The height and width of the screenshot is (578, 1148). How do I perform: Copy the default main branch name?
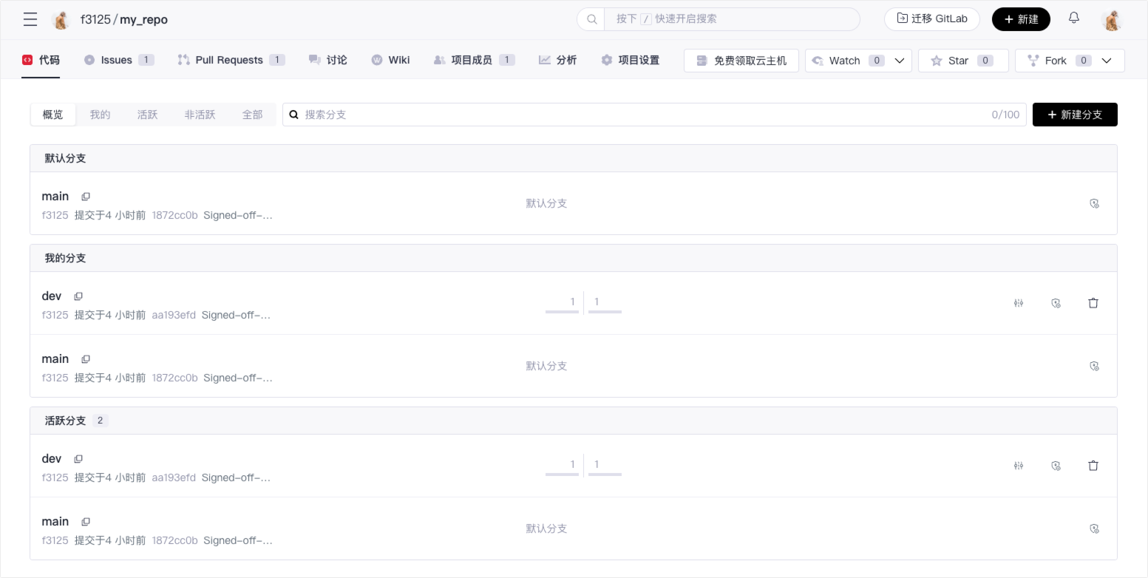86,197
